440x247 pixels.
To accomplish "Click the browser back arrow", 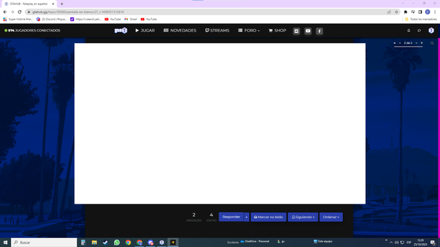I will tap(5, 12).
